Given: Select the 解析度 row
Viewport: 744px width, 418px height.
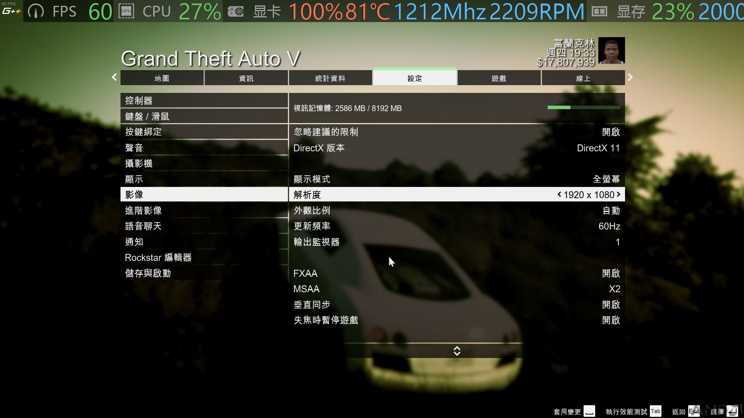Looking at the screenshot, I should coord(457,194).
